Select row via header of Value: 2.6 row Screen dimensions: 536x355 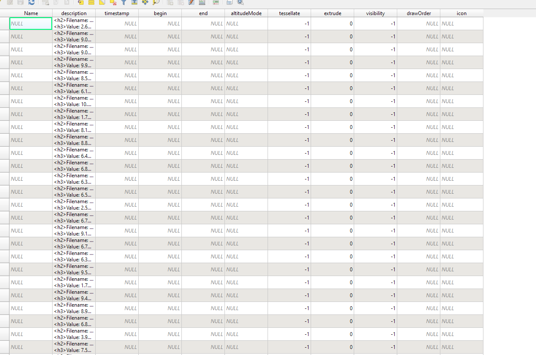point(5,23)
